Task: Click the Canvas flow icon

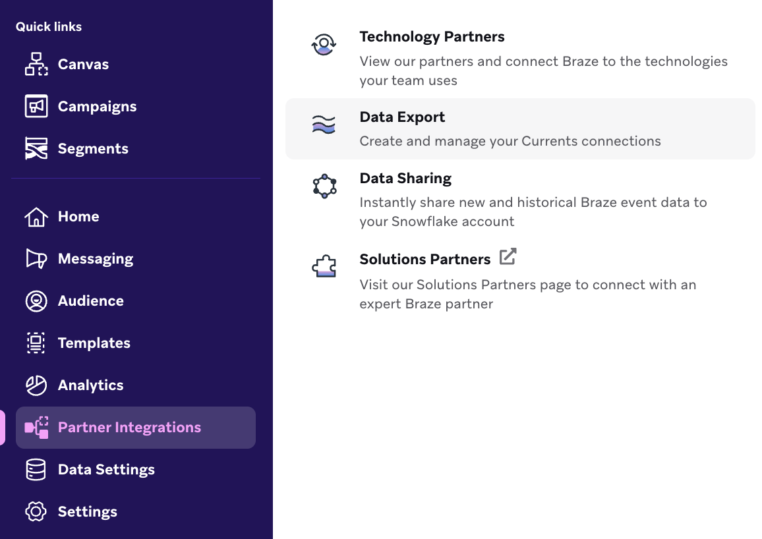Action: coord(36,64)
